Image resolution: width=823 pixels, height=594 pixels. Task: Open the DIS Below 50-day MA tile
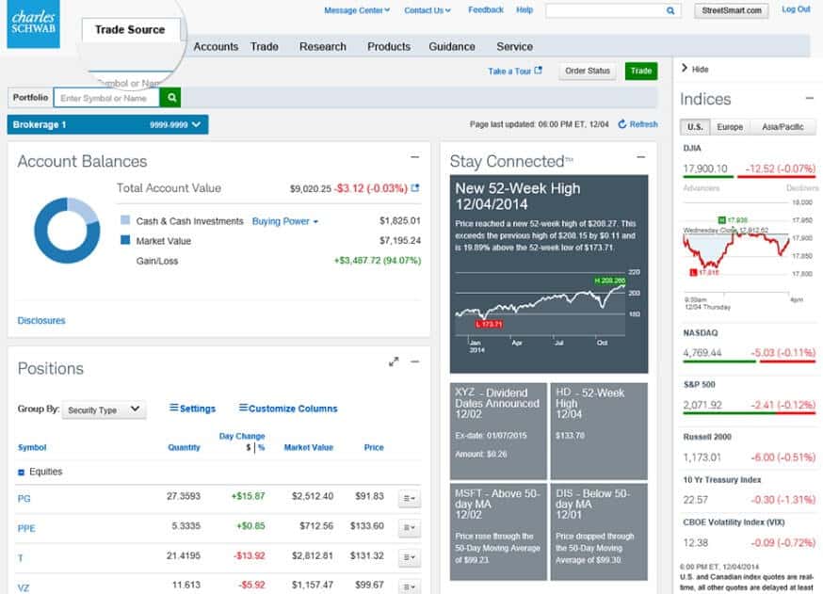[x=598, y=532]
